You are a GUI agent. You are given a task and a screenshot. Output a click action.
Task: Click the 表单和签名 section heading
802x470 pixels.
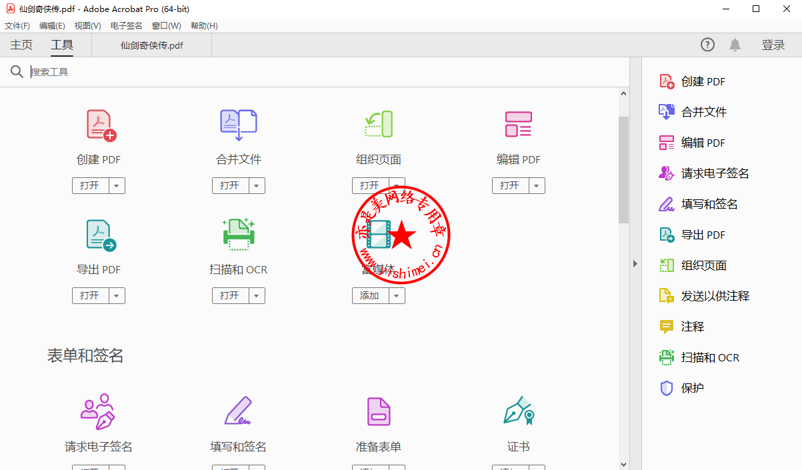[85, 355]
